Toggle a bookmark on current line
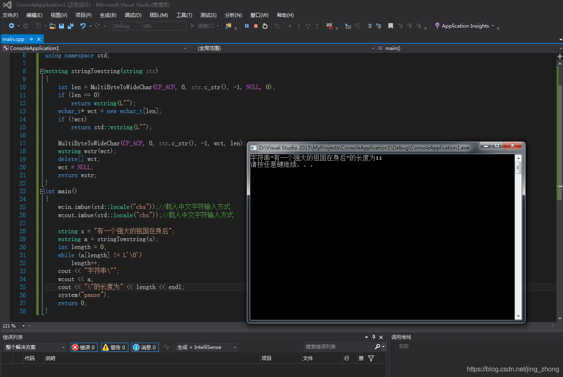Viewport: 563px width, 377px height. pyautogui.click(x=391, y=26)
